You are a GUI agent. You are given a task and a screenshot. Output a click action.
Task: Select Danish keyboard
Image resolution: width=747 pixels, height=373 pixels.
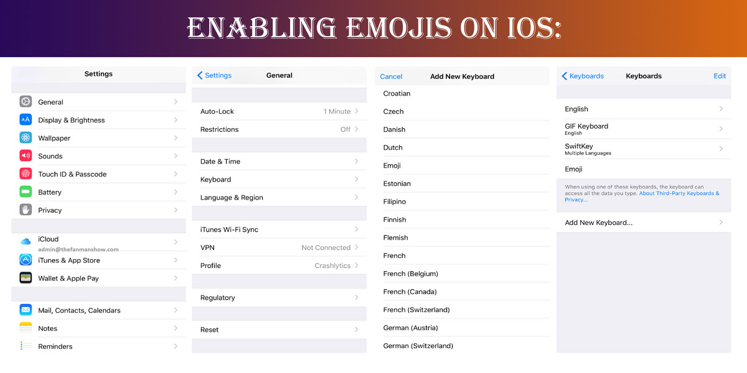(462, 129)
